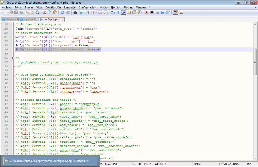Viewport: 258px width, 167px height.
Task: Save the current file
Action: click(x=16, y=13)
